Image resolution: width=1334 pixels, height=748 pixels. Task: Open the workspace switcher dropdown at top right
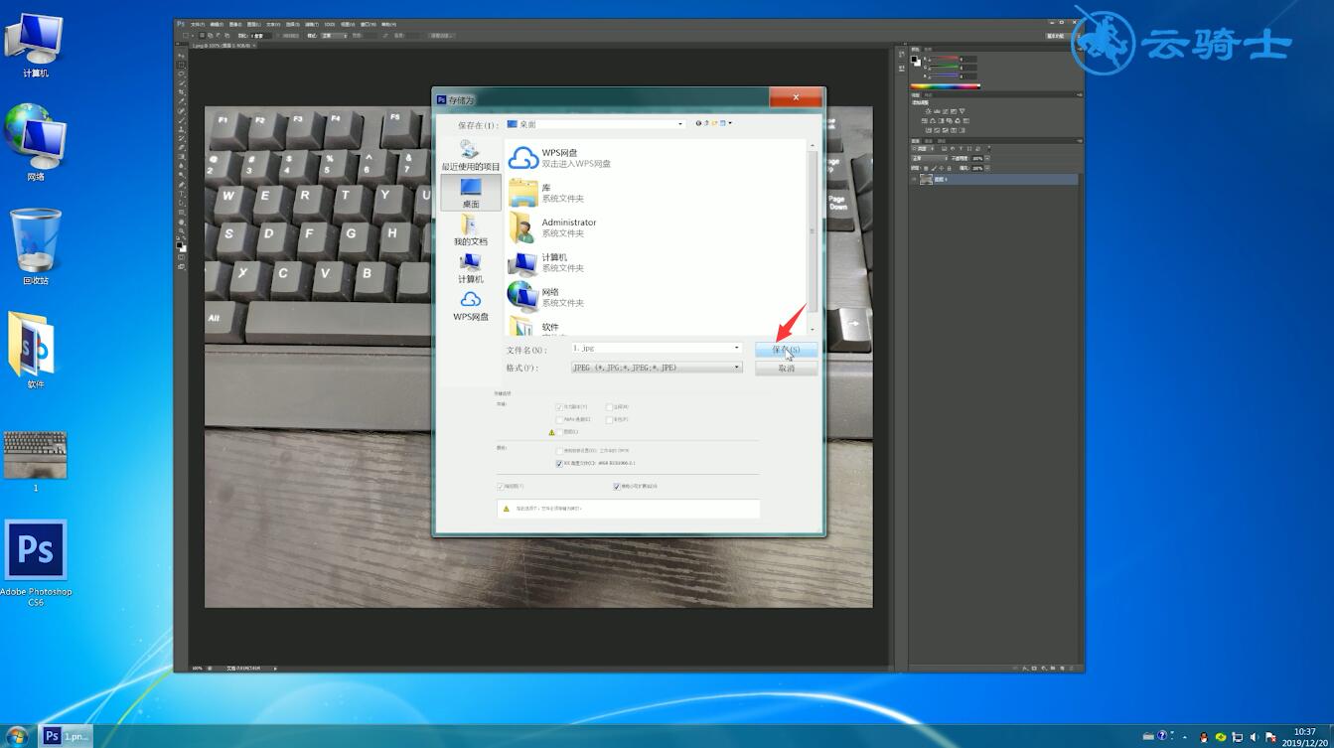tap(1061, 36)
